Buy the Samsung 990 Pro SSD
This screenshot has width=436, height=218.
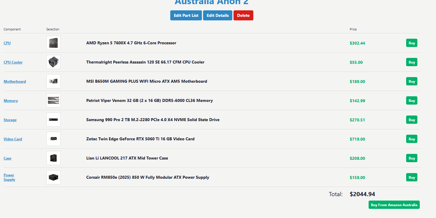[x=412, y=120]
